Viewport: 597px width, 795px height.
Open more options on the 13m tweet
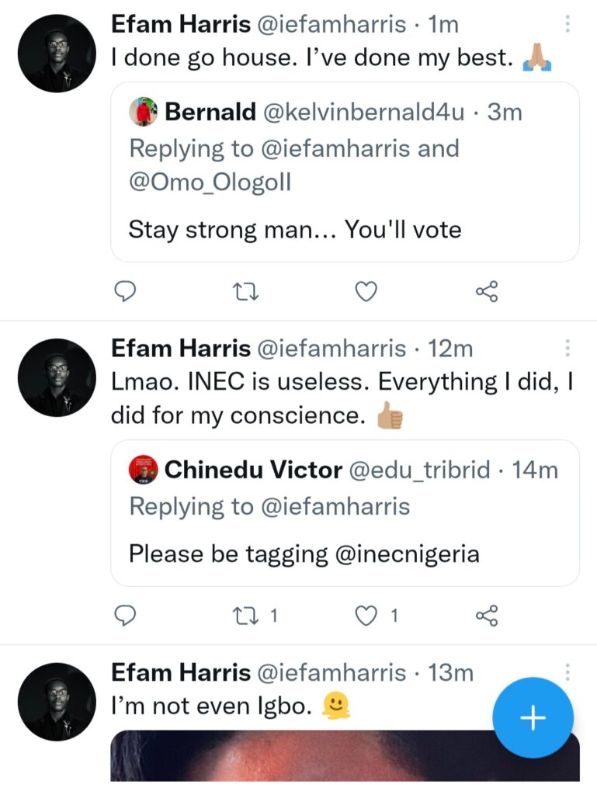567,672
